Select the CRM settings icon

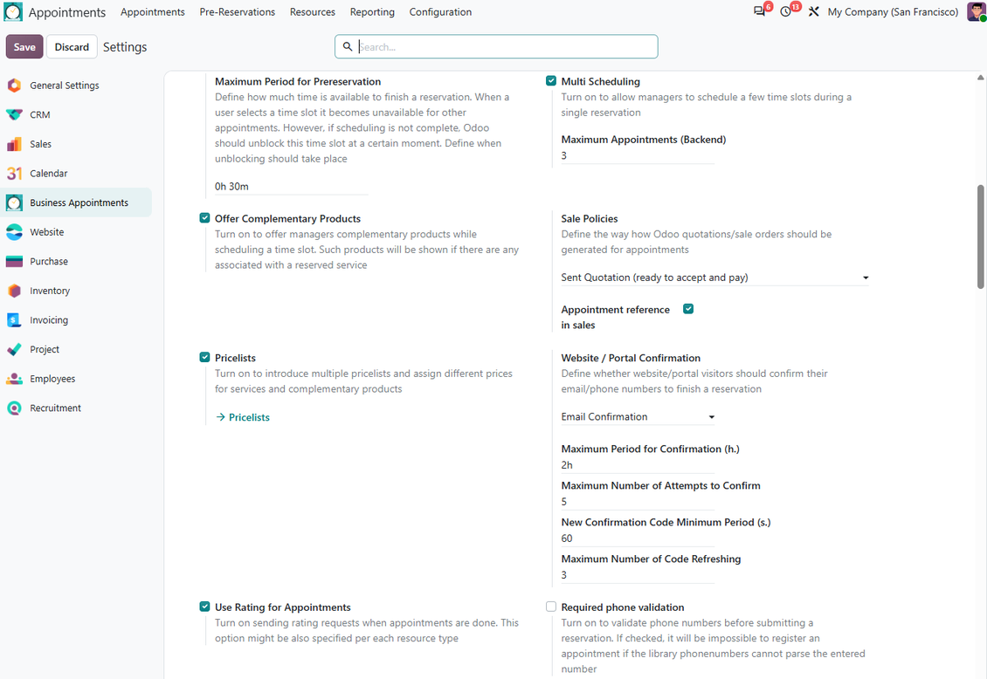click(x=15, y=115)
